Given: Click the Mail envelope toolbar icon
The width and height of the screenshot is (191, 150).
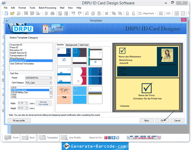Looking at the screenshot, I should point(168,13).
